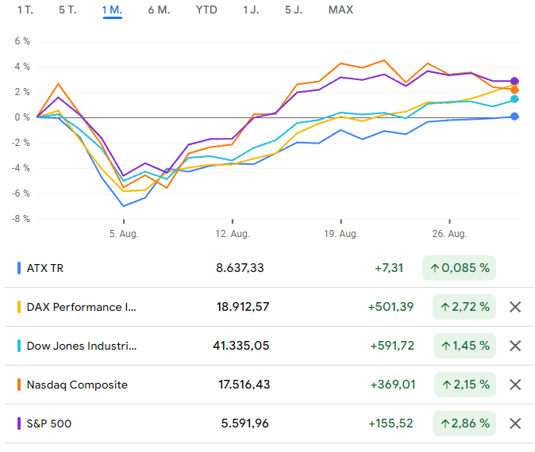The height and width of the screenshot is (452, 535).
Task: Click the purple S&P 500 legend color bar
Action: 19,423
